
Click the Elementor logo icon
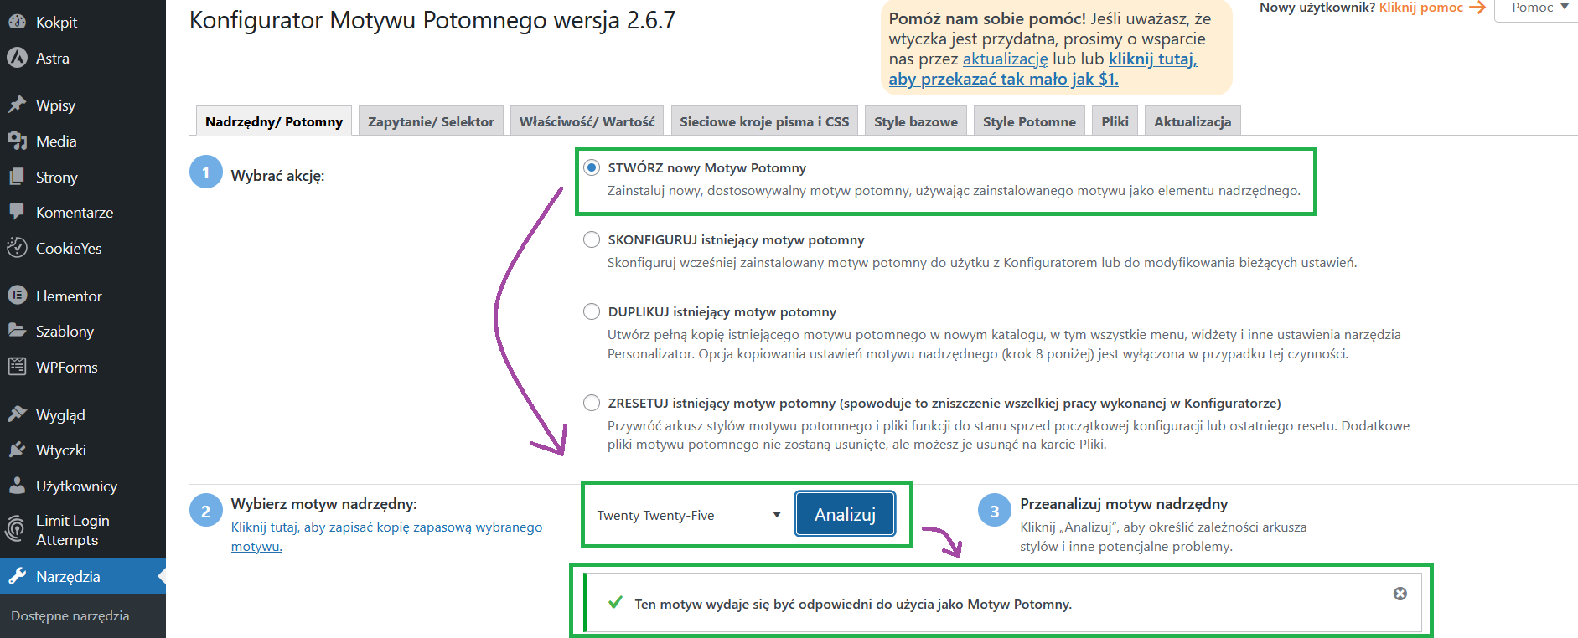17,296
